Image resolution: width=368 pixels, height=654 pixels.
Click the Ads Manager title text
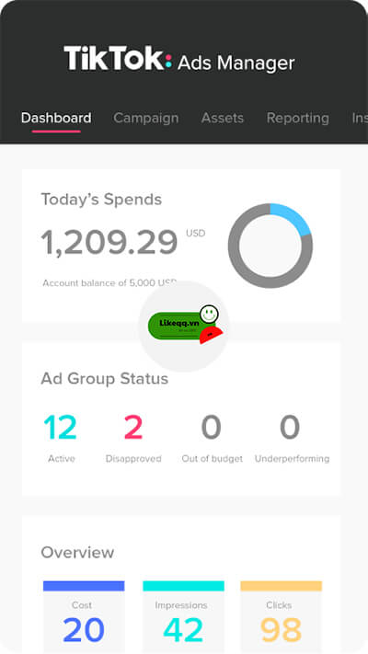(x=236, y=63)
